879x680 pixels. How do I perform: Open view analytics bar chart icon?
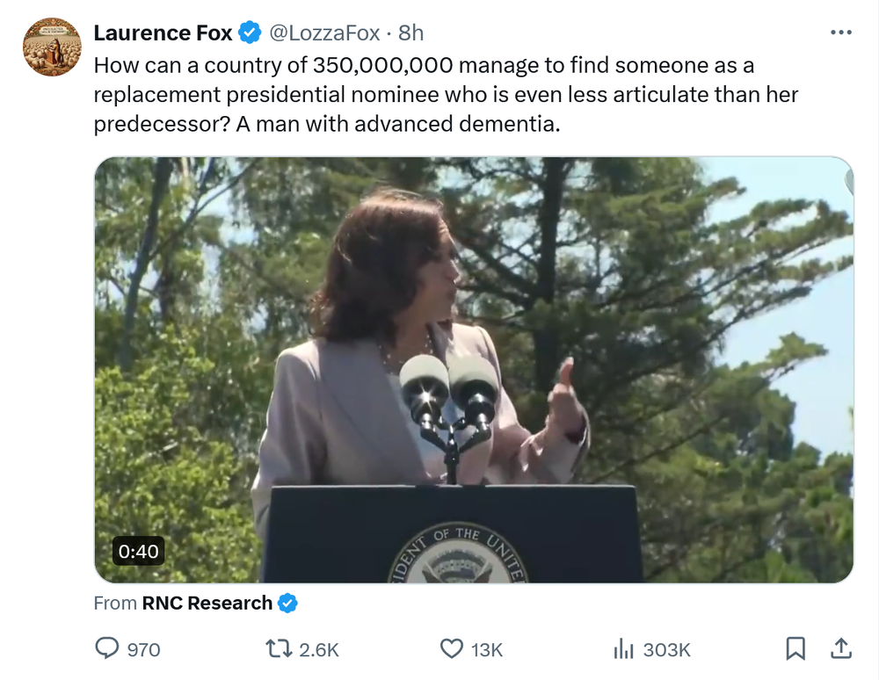tap(623, 649)
